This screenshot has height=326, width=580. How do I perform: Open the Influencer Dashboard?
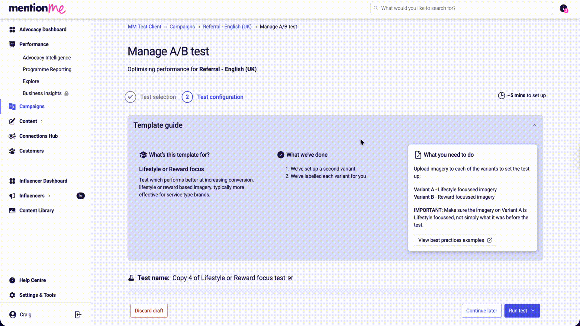coord(43,181)
